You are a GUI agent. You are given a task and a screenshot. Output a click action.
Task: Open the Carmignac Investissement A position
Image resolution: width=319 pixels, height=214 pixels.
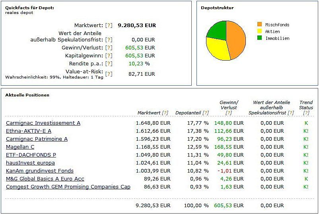(43, 123)
